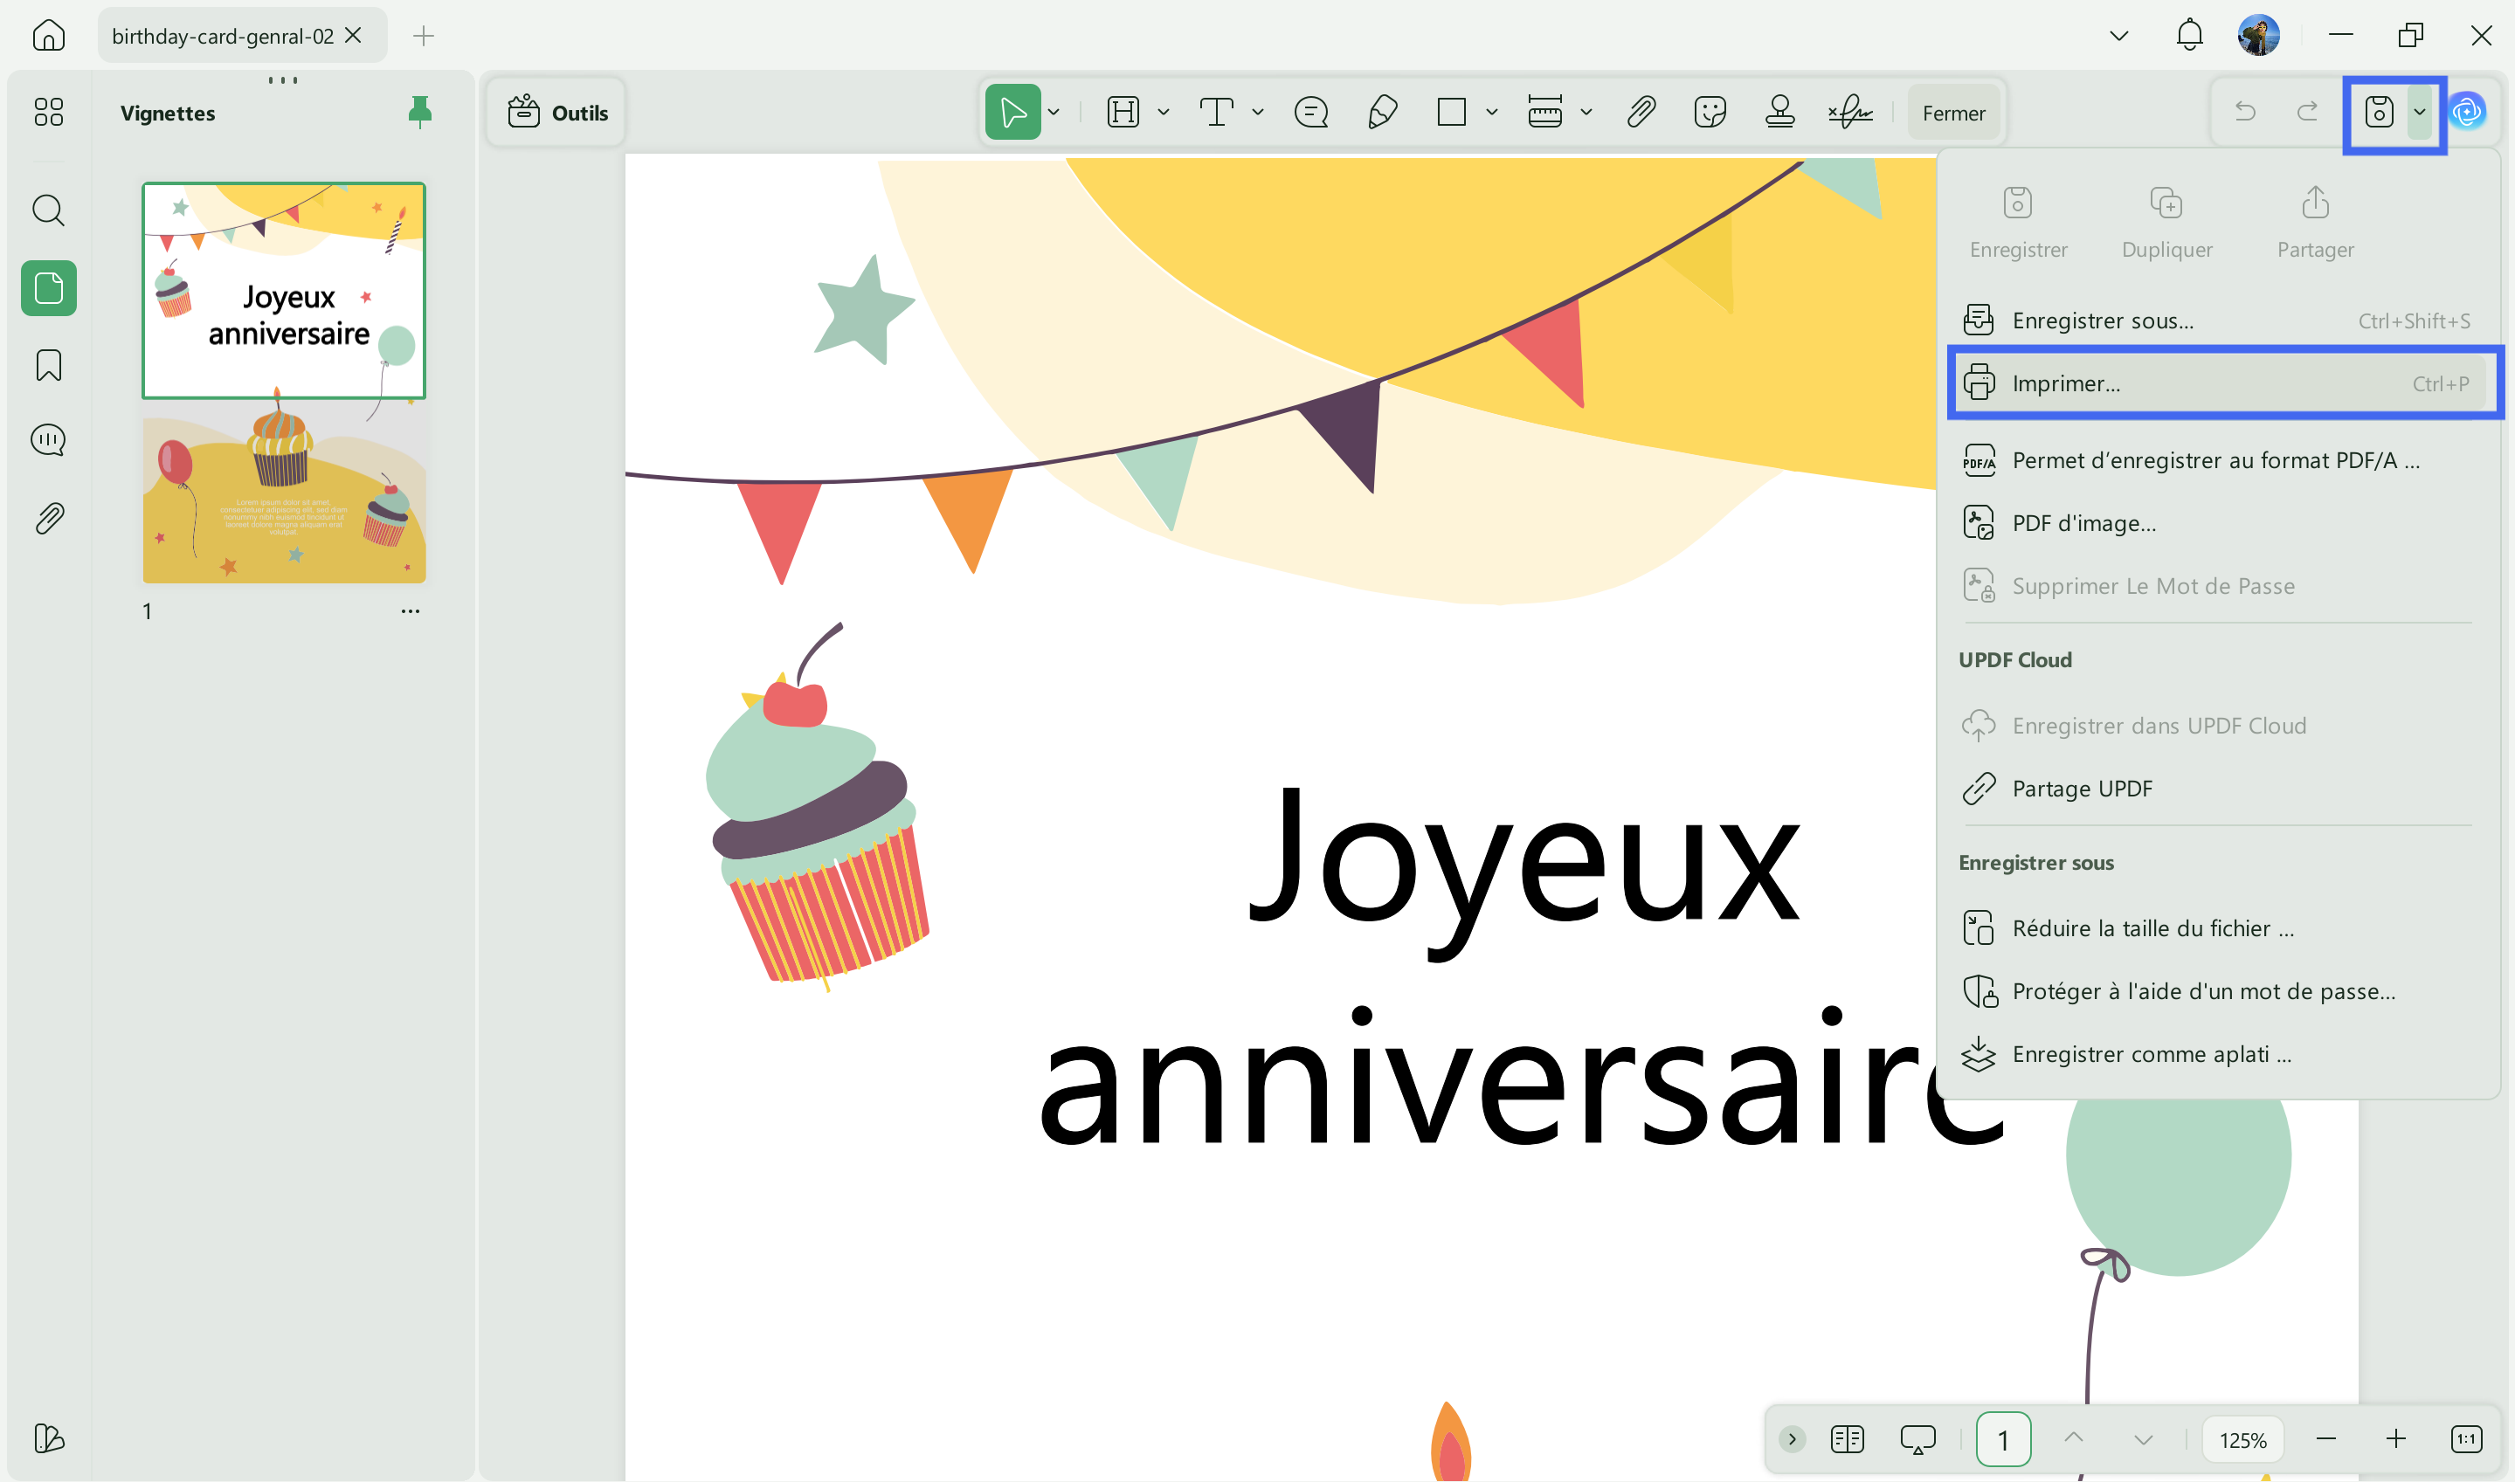Collapse the save options dropdown arrow
Image resolution: width=2515 pixels, height=1482 pixels.
click(x=2419, y=112)
